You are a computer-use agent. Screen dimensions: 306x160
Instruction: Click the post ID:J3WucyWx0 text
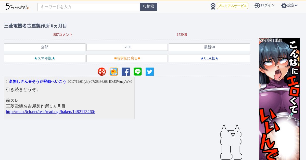(121, 82)
